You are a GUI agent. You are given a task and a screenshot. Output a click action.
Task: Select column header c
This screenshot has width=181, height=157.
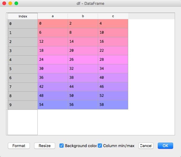[113, 16]
